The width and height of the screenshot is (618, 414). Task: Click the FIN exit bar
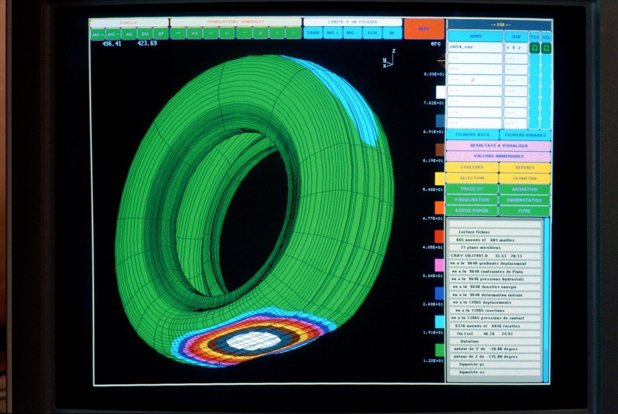pyautogui.click(x=500, y=25)
